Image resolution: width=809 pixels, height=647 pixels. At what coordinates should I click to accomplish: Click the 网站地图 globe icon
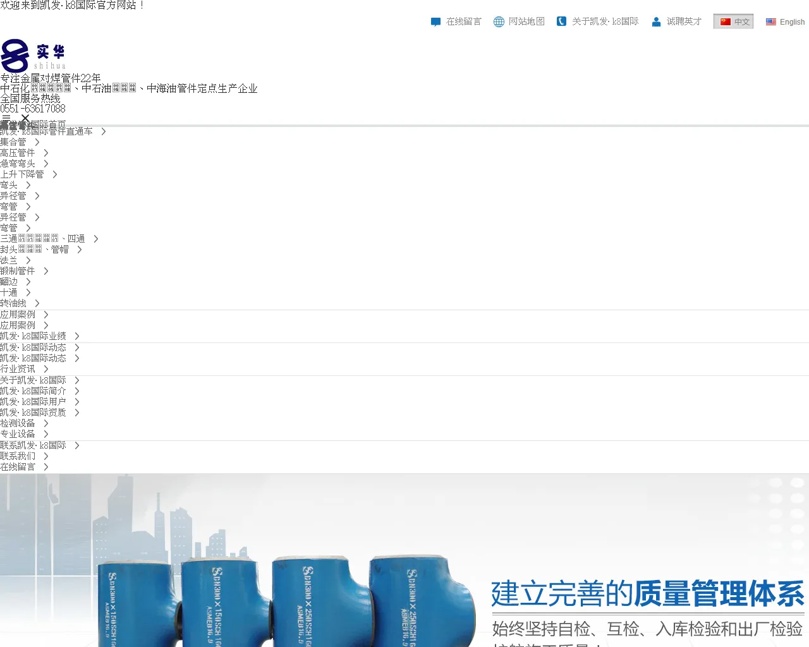[499, 21]
